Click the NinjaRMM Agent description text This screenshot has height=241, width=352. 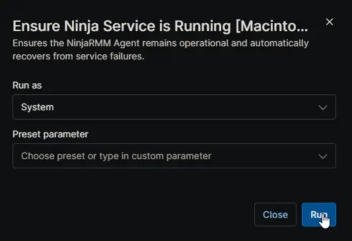click(x=160, y=50)
